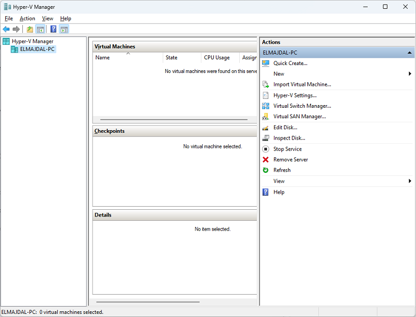Expand the View submenu in Actions
Screen dimensions: 416x317
(279, 181)
